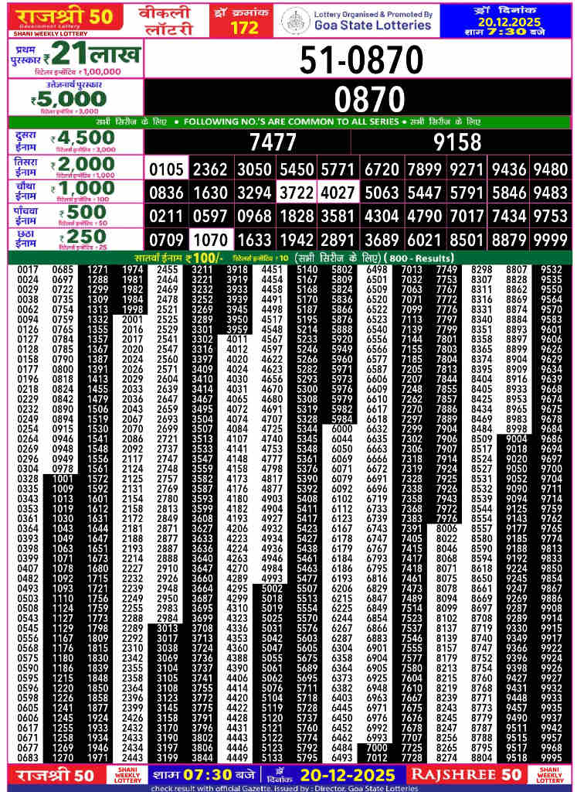
Task: Select second prize number 9158
Action: [457, 142]
